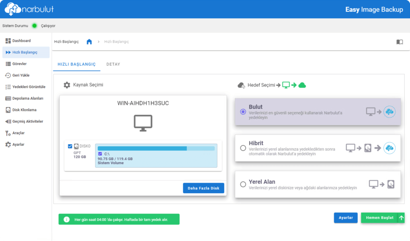Click the Araçlar tools icon
The width and height of the screenshot is (410, 241).
point(8,133)
